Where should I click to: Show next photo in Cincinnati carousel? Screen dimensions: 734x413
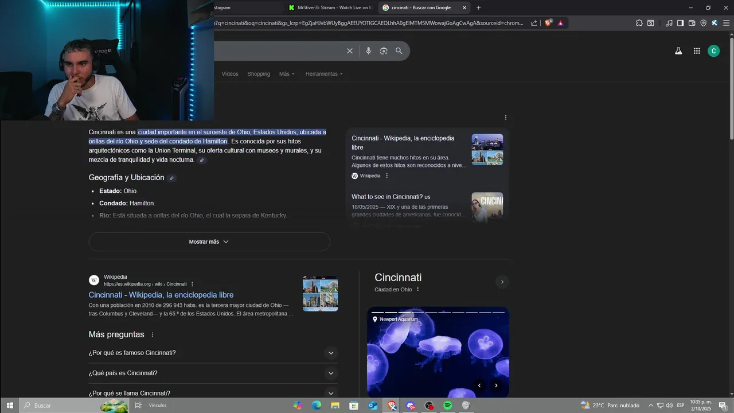[496, 385]
